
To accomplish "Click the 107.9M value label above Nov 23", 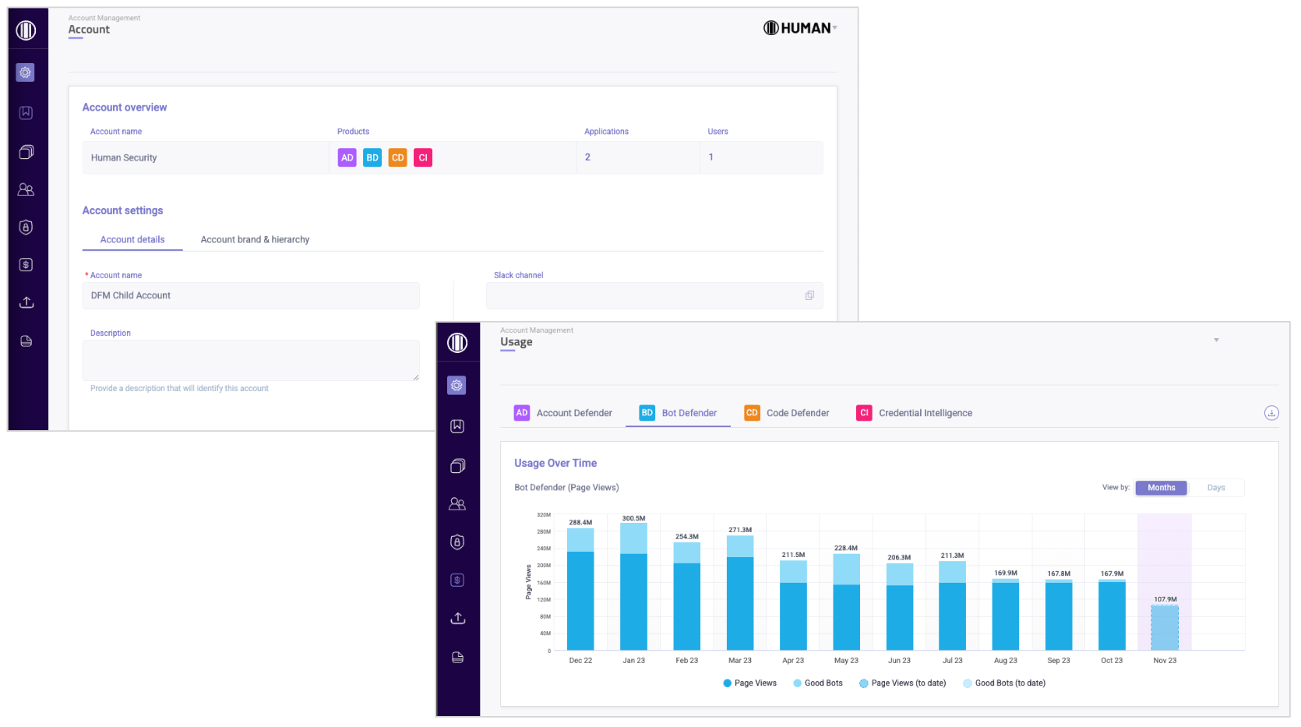I will 1165,599.
